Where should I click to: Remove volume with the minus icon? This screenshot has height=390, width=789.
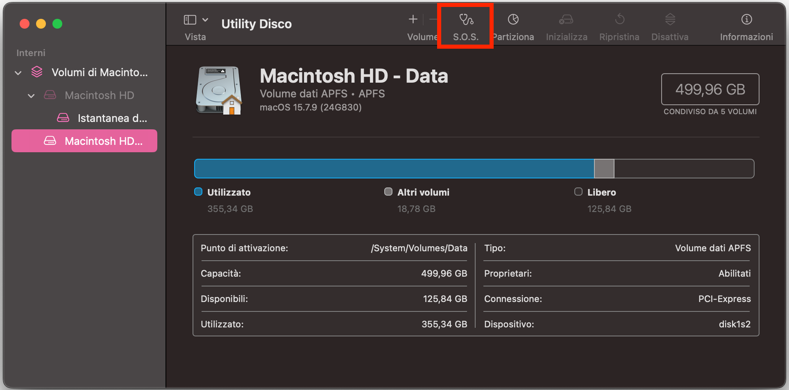[x=433, y=19]
